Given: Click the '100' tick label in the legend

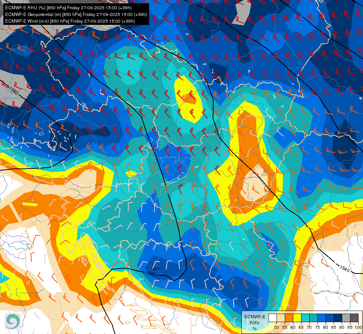Looking at the screenshot, I should 358,327.
